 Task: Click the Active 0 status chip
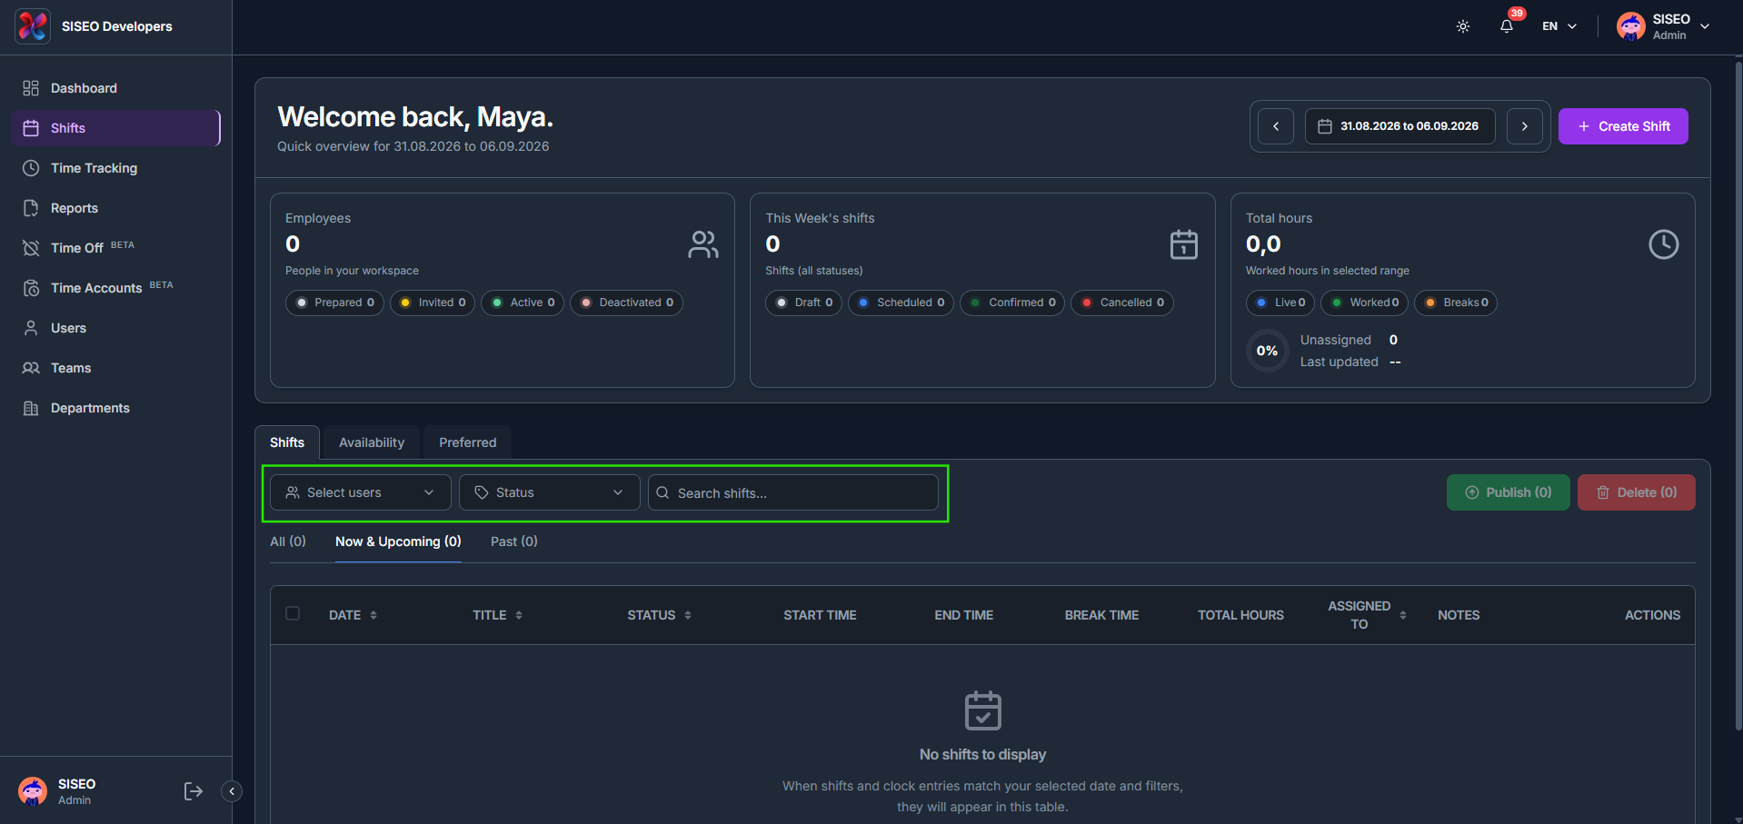[523, 303]
